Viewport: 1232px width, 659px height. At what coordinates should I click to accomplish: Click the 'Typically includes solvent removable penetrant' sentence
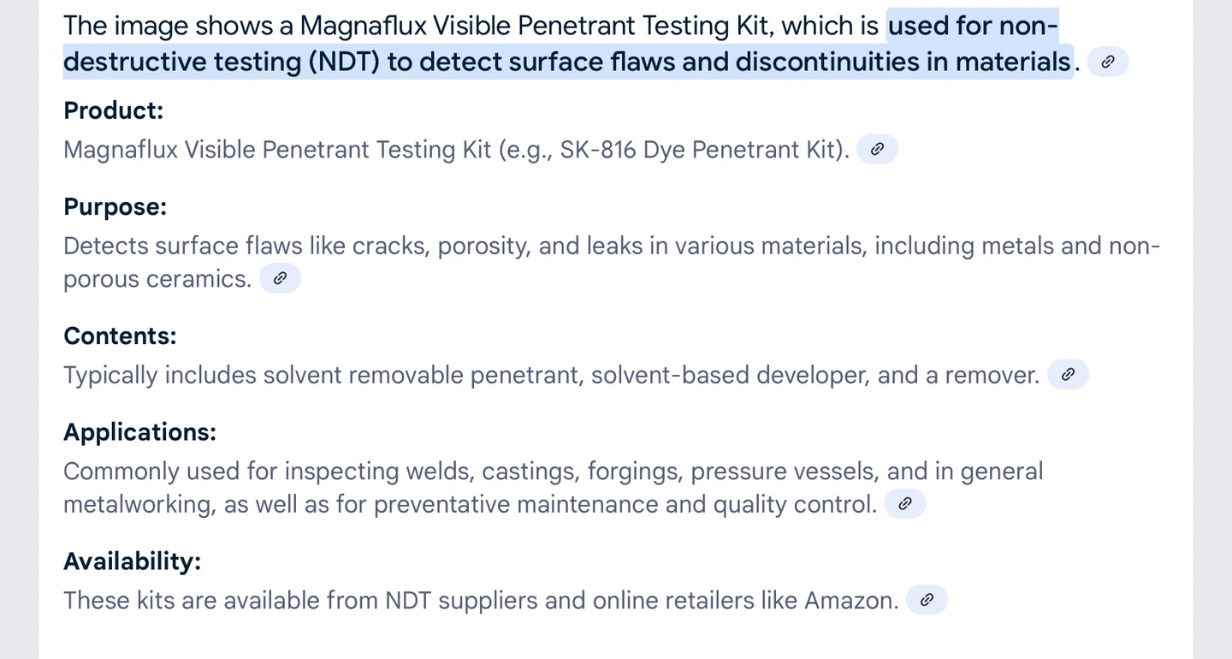click(551, 375)
